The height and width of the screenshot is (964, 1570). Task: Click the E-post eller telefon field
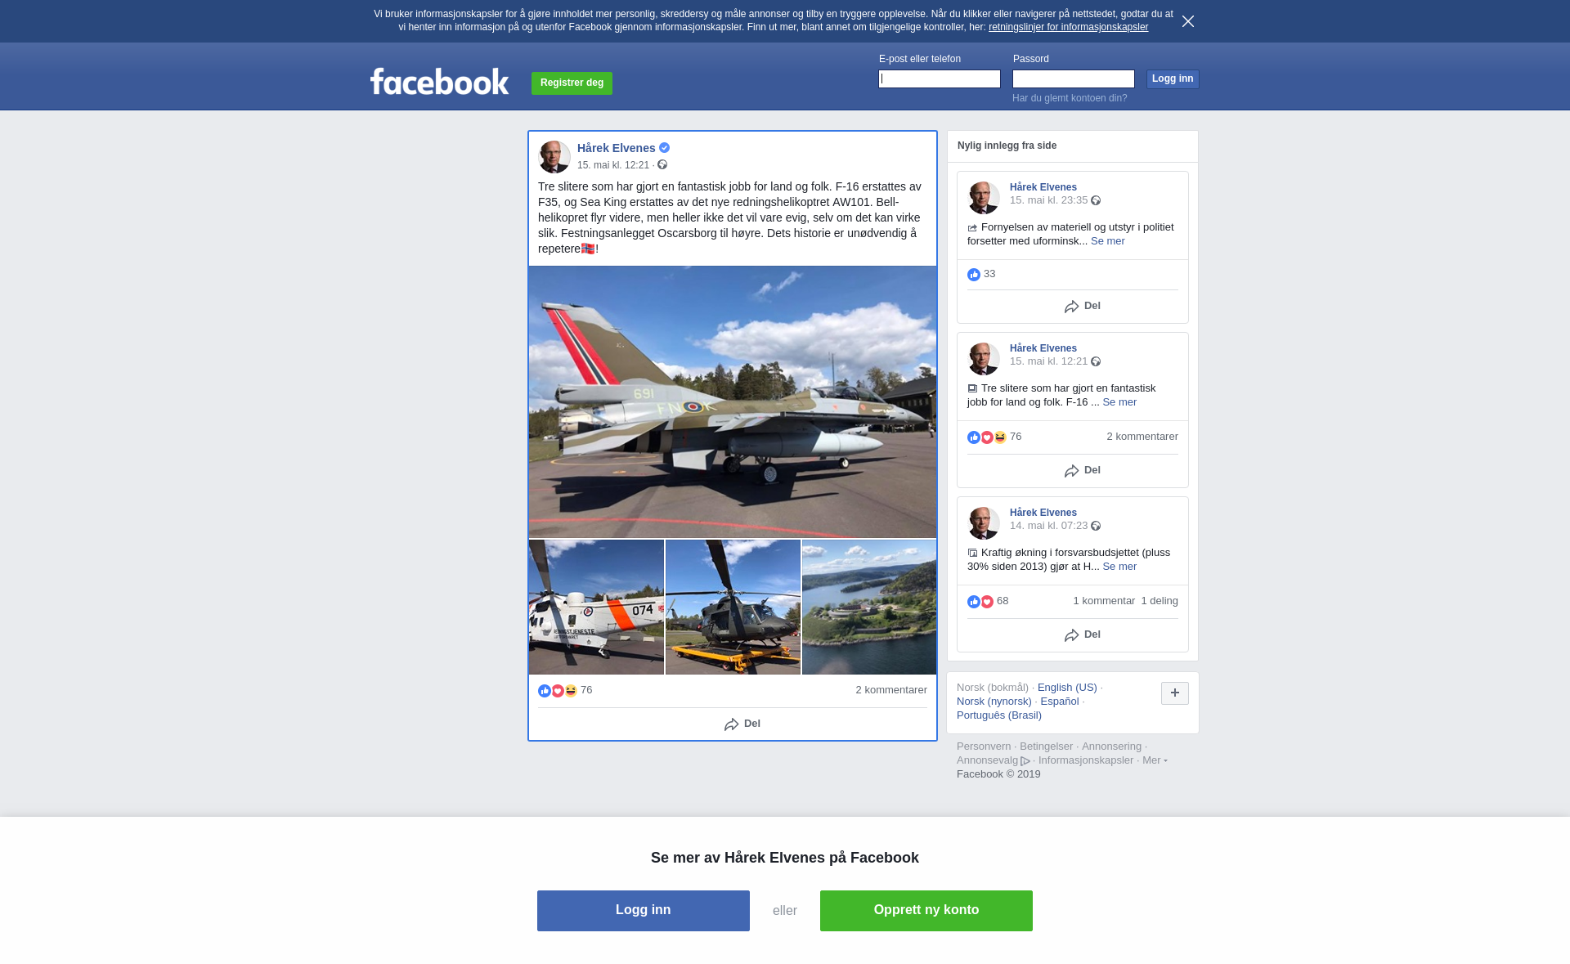pos(940,79)
